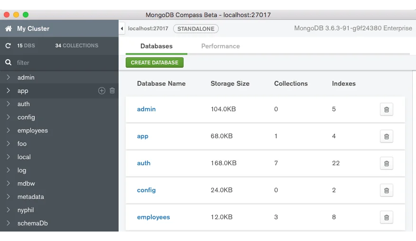Image resolution: width=416 pixels, height=241 pixels.
Task: Sort by Collections column header
Action: coord(291,83)
